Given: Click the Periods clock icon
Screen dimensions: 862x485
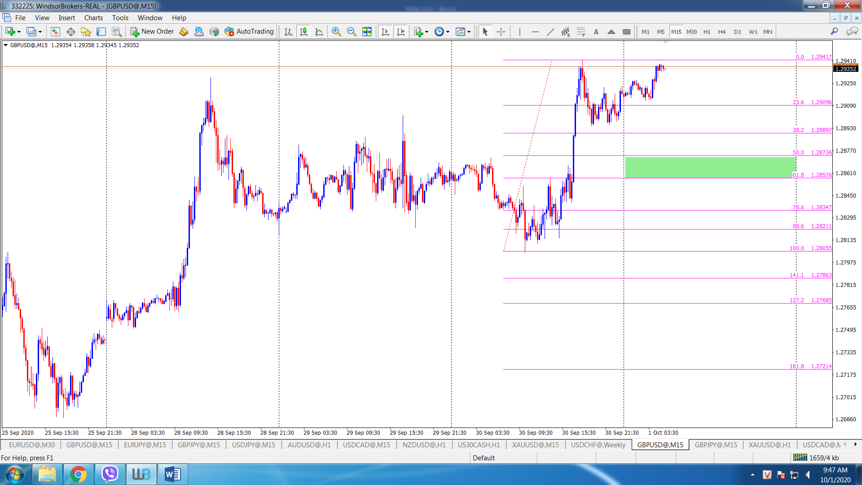Looking at the screenshot, I should 439,31.
